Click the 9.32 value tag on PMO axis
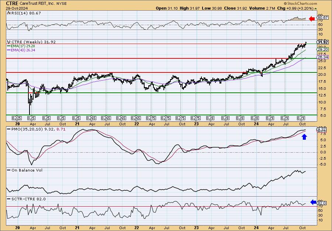 click(322, 129)
